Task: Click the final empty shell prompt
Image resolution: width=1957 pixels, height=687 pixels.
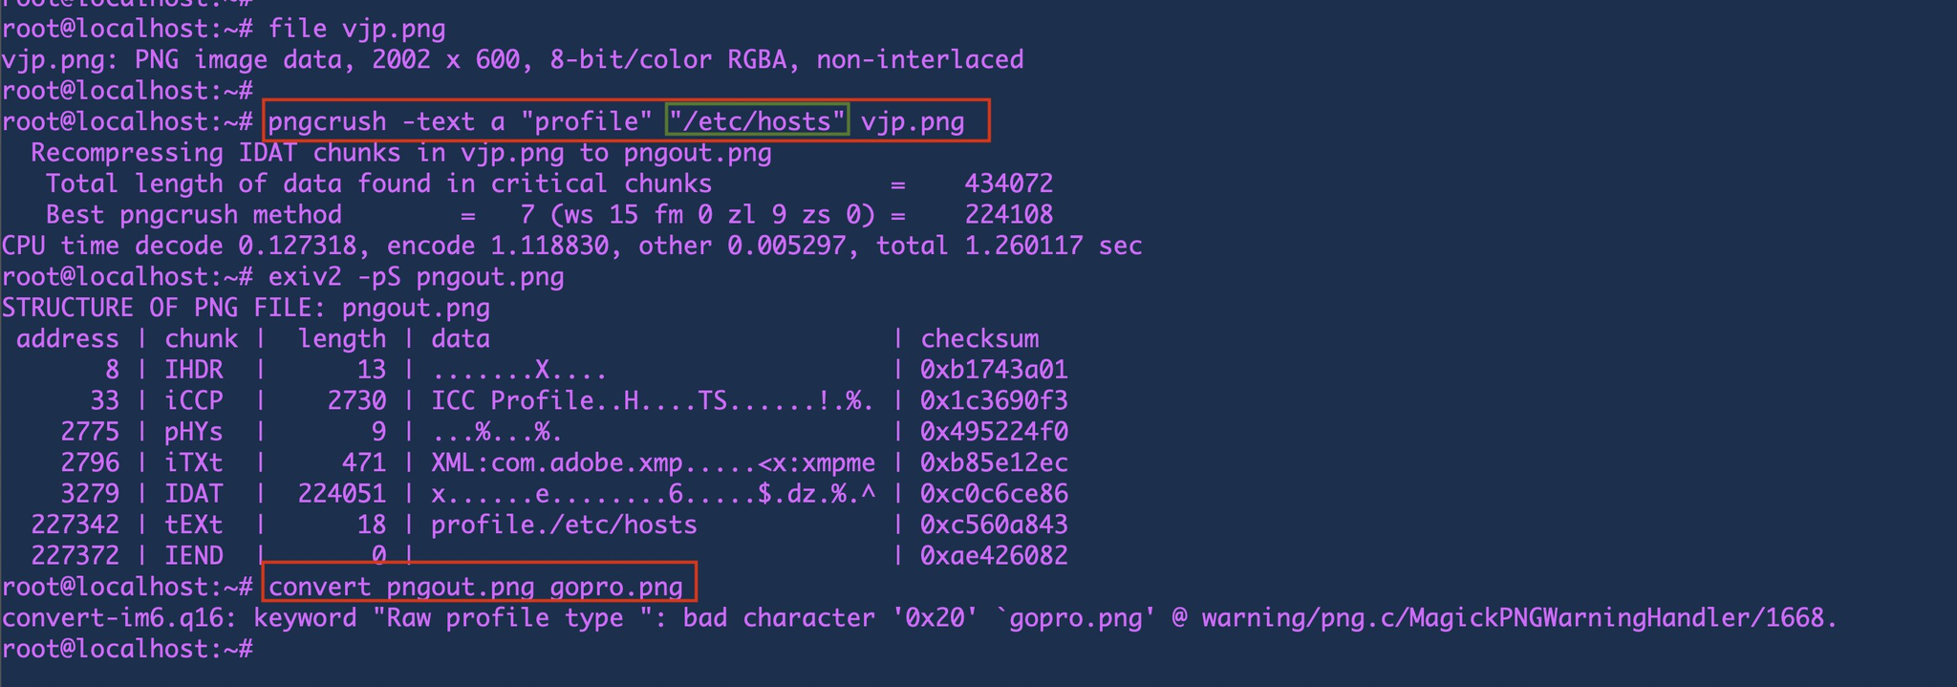Action: 127,650
